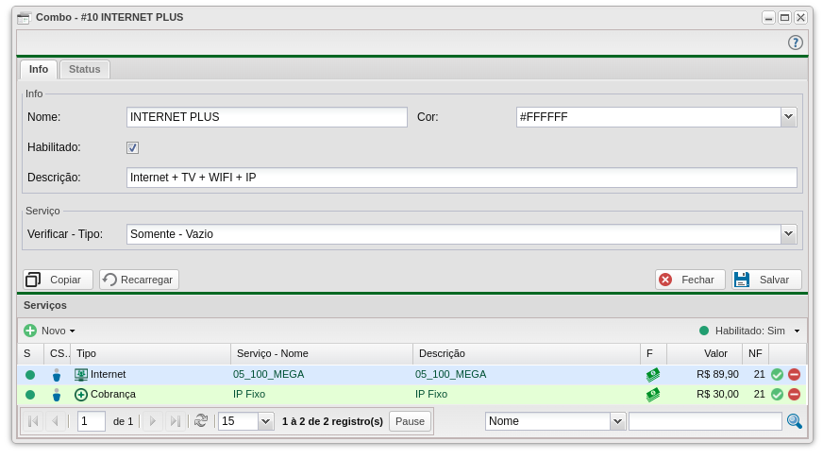Viewport: 823px width, 459px height.
Task: Toggle the Habilitado: Sim filter
Action: [x=750, y=331]
